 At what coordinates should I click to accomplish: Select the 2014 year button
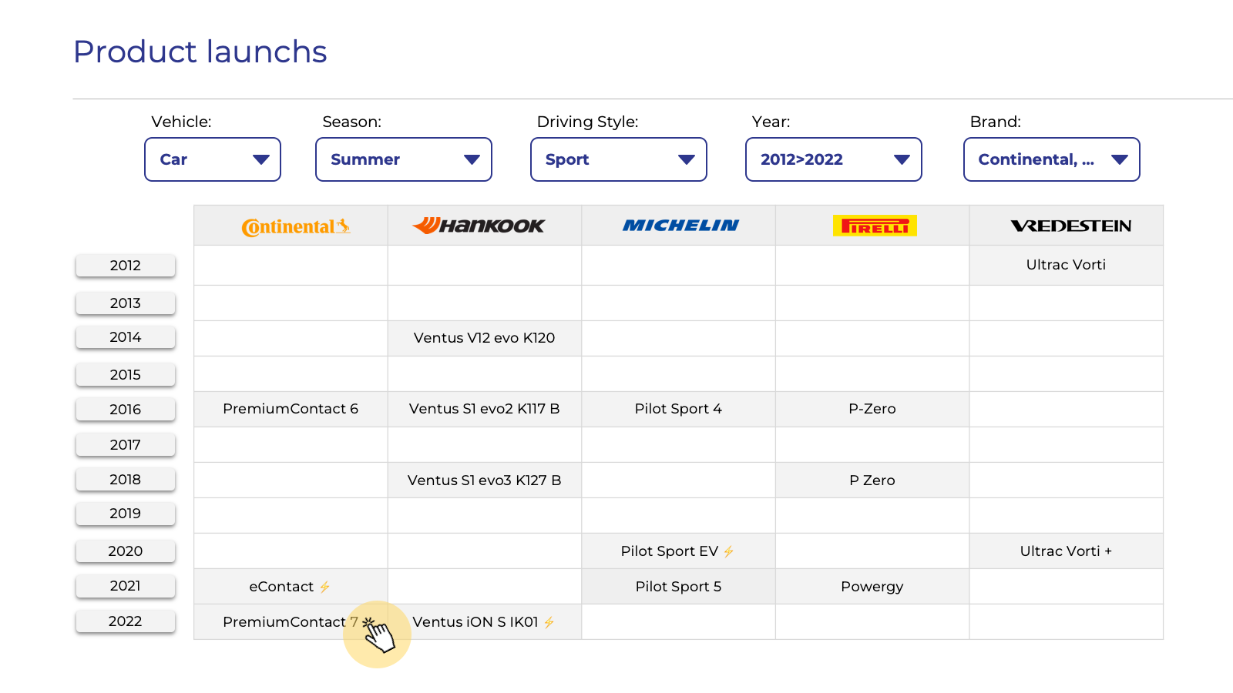pos(126,337)
